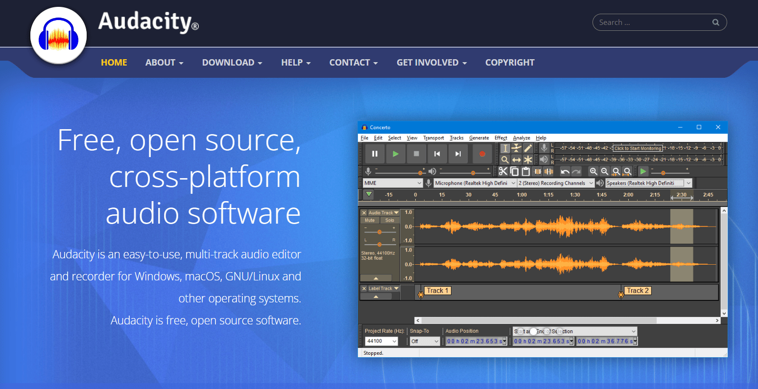758x389 pixels.
Task: Select the Zoom (magnifier) tool in tools toolbar
Action: pos(505,160)
